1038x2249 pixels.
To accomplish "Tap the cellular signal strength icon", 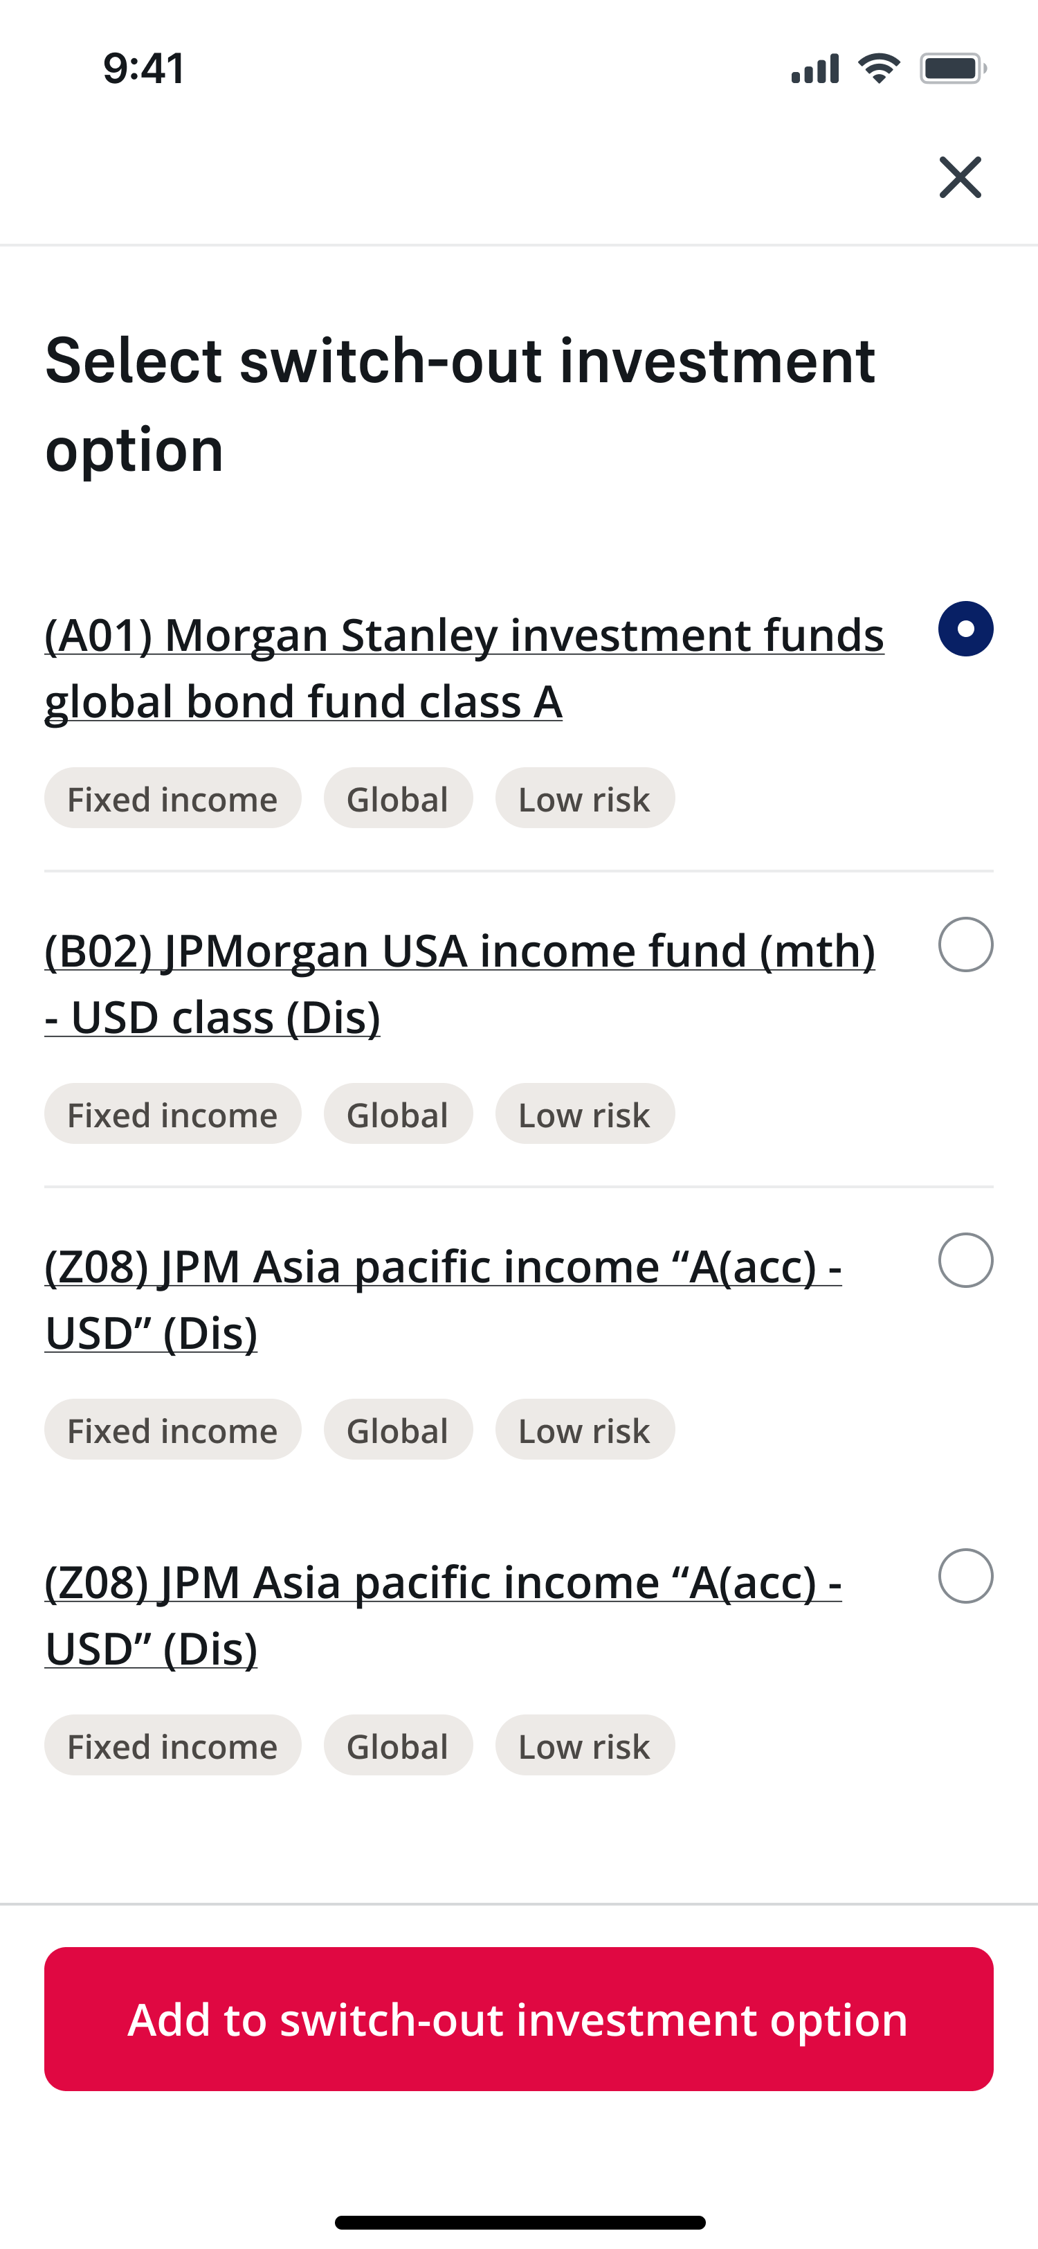I will tap(814, 68).
